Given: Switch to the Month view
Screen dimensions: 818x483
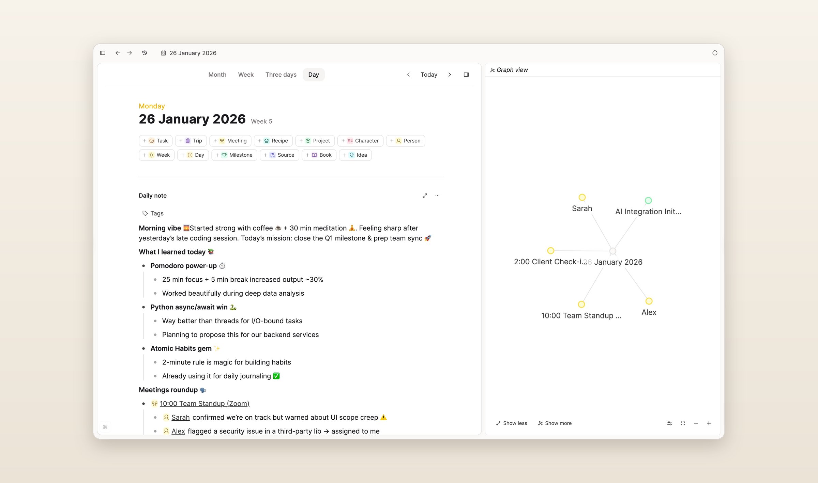Looking at the screenshot, I should point(217,75).
